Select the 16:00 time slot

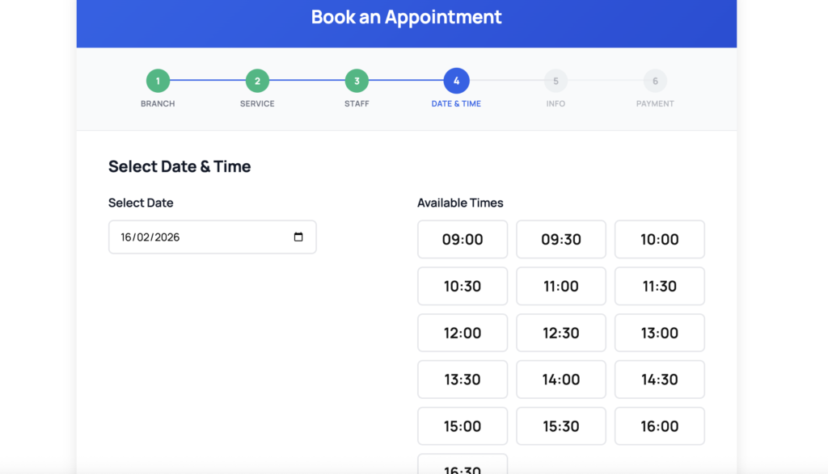click(x=660, y=426)
